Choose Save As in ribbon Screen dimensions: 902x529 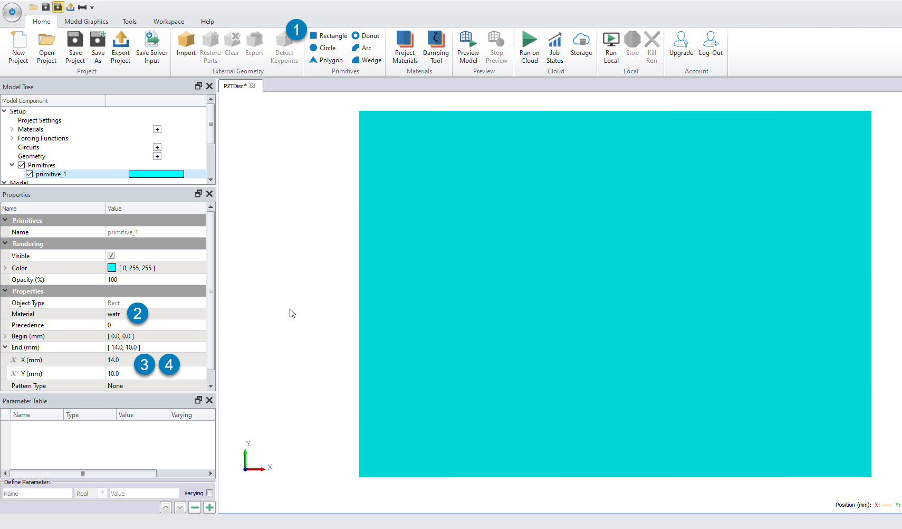tap(98, 48)
